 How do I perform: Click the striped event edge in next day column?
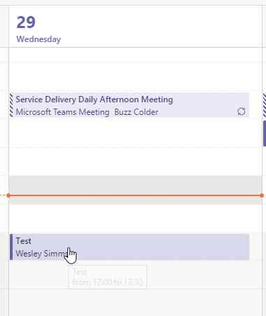click(265, 105)
